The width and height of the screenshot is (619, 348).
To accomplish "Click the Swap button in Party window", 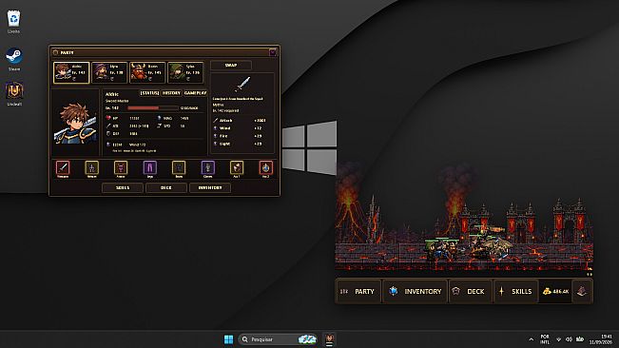I will click(231, 65).
